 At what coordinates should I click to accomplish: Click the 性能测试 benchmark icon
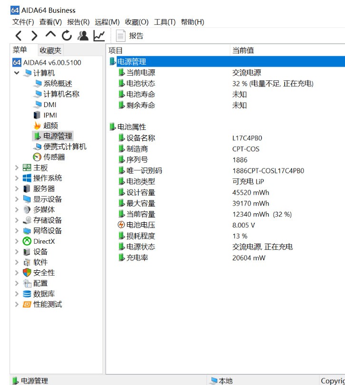tap(27, 305)
